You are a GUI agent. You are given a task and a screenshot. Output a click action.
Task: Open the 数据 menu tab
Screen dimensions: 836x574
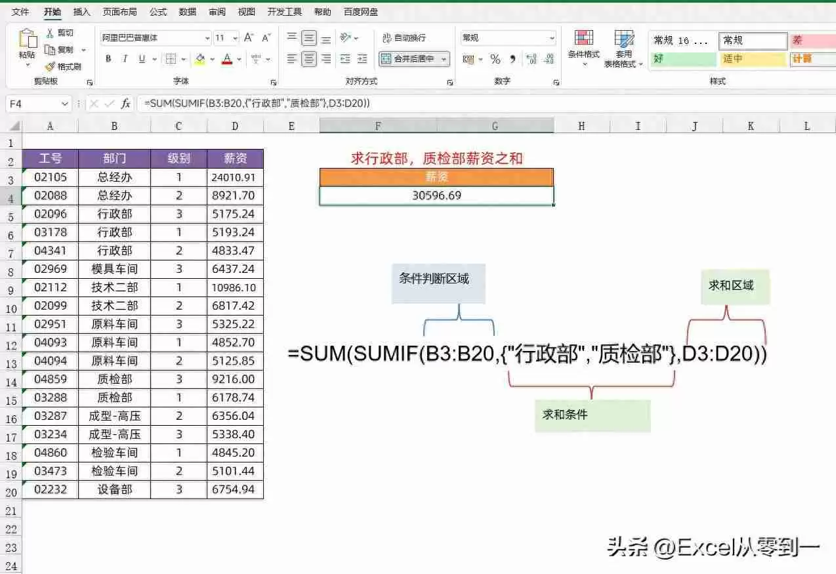[186, 11]
